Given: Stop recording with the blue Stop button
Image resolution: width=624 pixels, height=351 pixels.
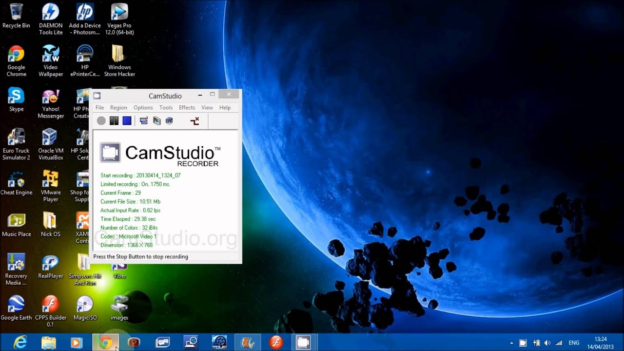Looking at the screenshot, I should point(127,121).
